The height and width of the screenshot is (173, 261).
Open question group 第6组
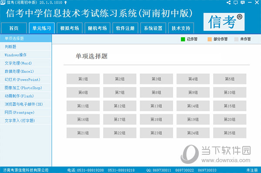[83, 92]
